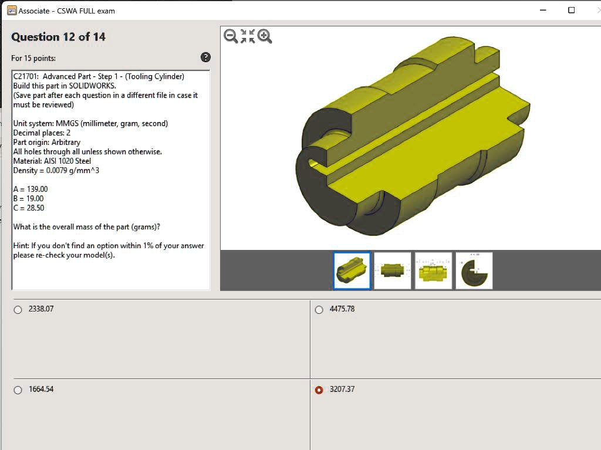Image resolution: width=601 pixels, height=450 pixels.
Task: Select answer option 2338.07
Action: pos(18,310)
